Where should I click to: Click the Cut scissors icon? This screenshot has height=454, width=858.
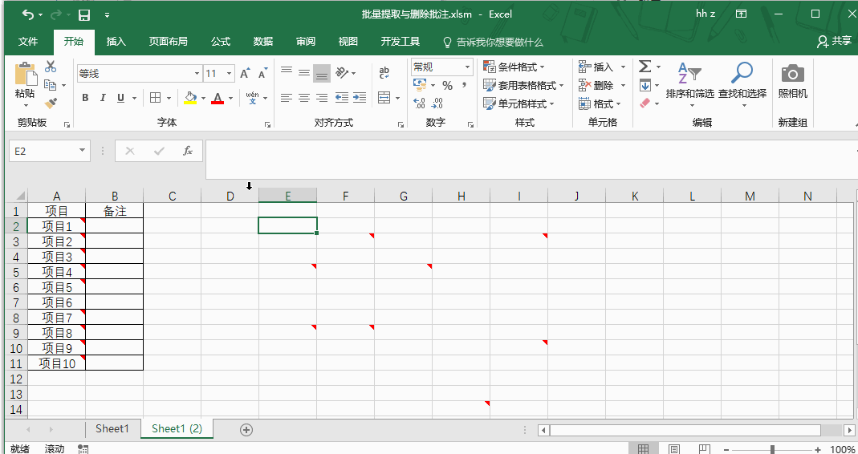point(51,67)
